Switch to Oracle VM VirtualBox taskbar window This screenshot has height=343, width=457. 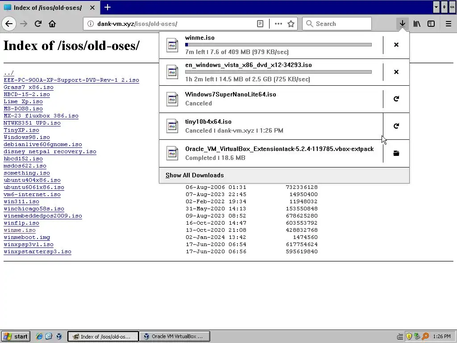click(x=174, y=336)
